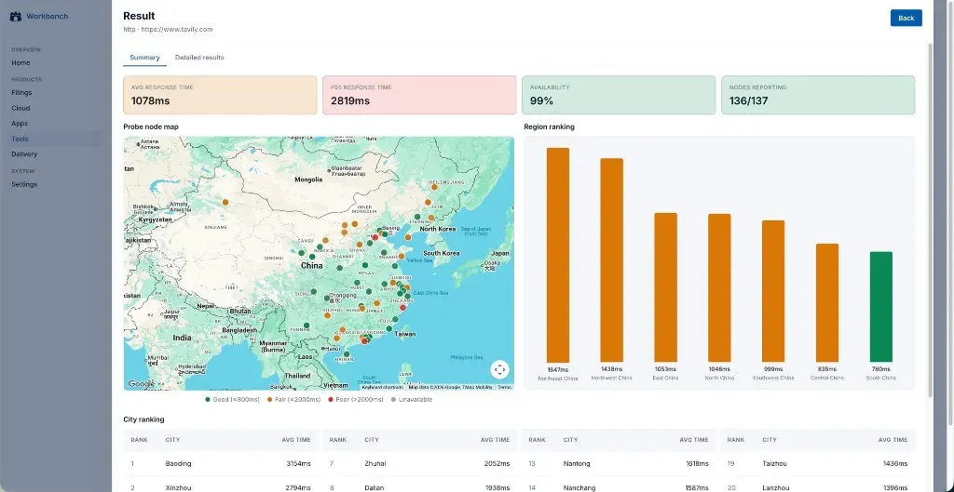
Task: Click the Back button
Action: [906, 19]
